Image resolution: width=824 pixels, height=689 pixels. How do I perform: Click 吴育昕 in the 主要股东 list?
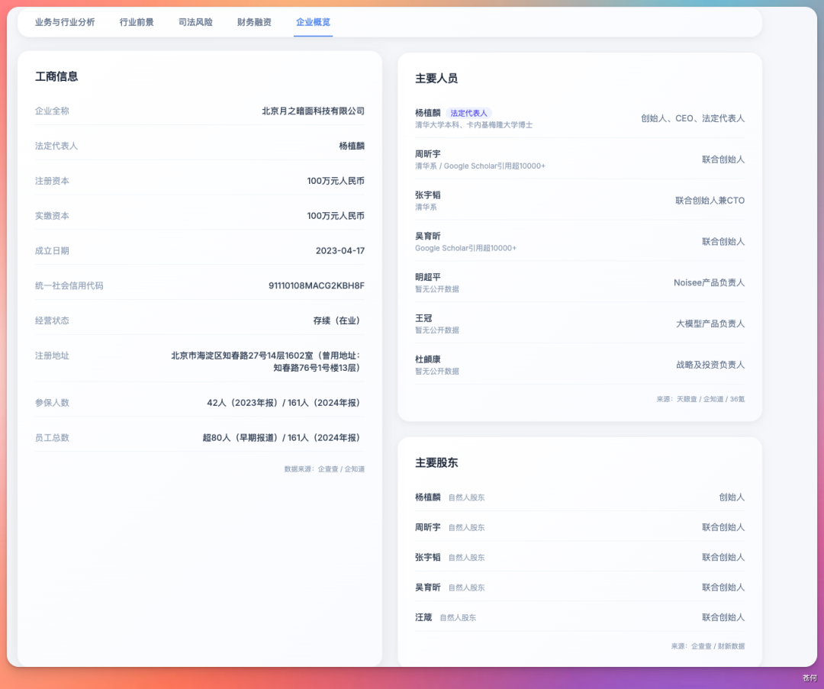pyautogui.click(x=428, y=587)
